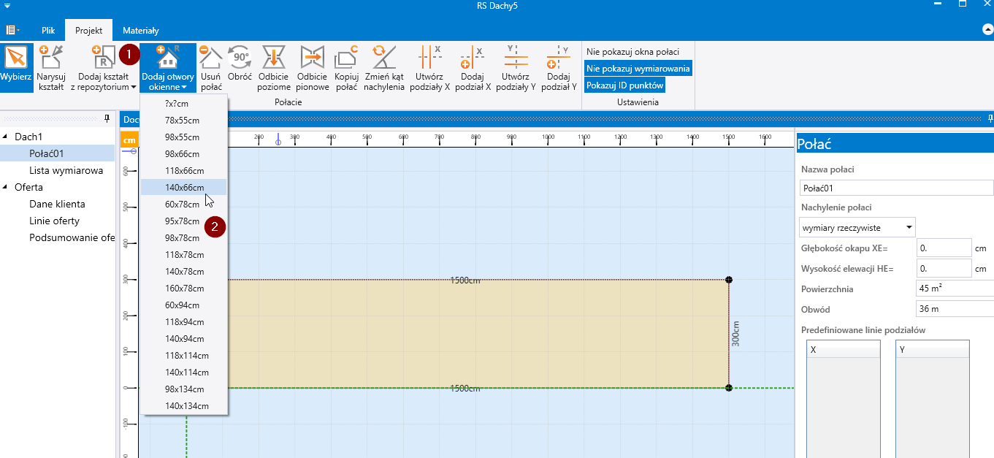
Task: Toggle Nie pokazuj okna połaci
Action: tap(632, 52)
